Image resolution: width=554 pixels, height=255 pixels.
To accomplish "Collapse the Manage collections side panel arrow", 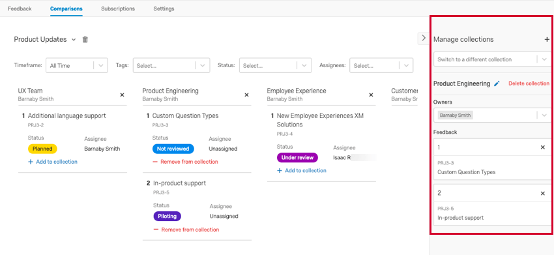I will pos(424,38).
